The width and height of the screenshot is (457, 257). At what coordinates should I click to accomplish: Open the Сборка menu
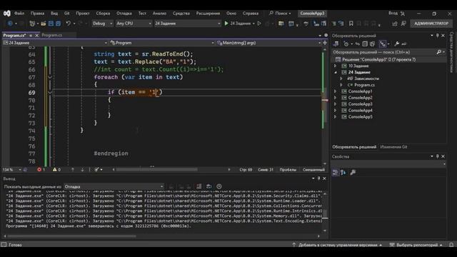[x=103, y=14]
